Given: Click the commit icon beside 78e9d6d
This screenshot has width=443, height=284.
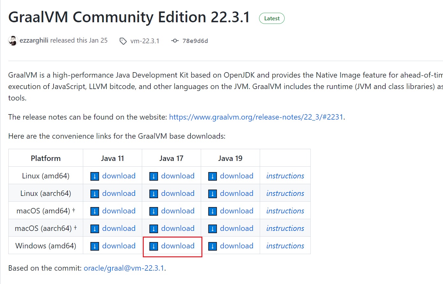Looking at the screenshot, I should pyautogui.click(x=175, y=41).
